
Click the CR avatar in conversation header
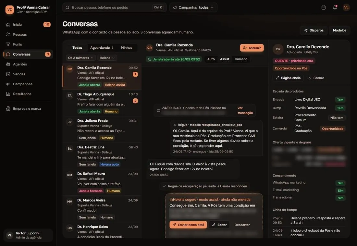(x=149, y=48)
